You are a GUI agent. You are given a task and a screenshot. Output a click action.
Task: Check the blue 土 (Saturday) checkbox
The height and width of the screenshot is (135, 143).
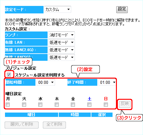point(89,104)
